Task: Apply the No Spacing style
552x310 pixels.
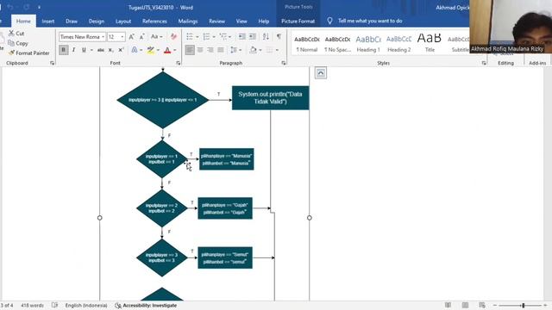Action: tap(337, 44)
